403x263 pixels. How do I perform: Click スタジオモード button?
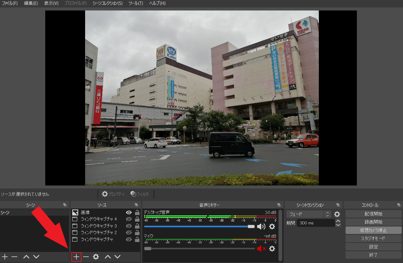(373, 238)
